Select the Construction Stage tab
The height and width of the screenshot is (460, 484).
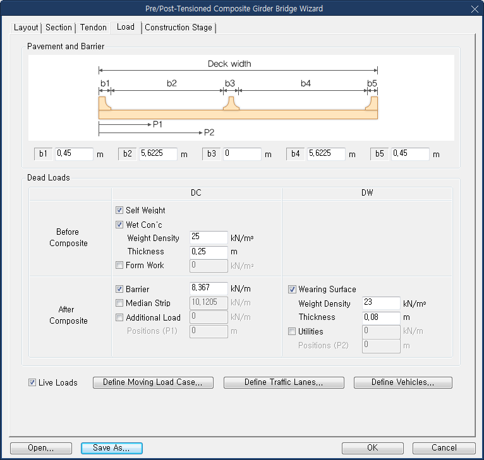(x=178, y=28)
